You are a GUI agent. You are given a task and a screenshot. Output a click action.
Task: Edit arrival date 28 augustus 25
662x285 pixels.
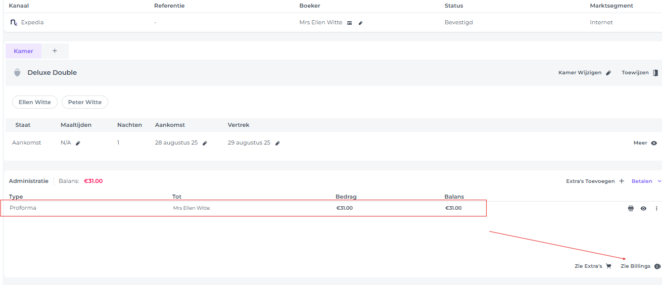(x=205, y=143)
